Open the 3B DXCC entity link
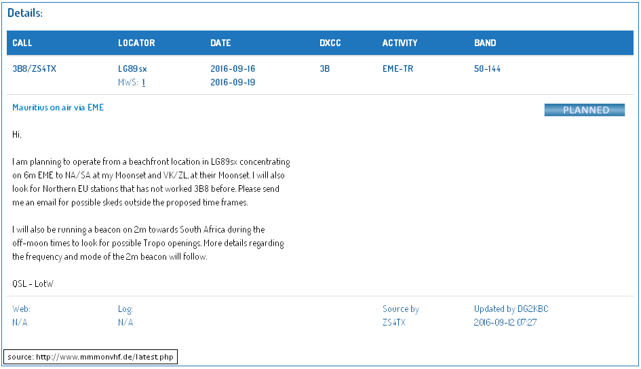The width and height of the screenshot is (641, 369). coord(324,69)
